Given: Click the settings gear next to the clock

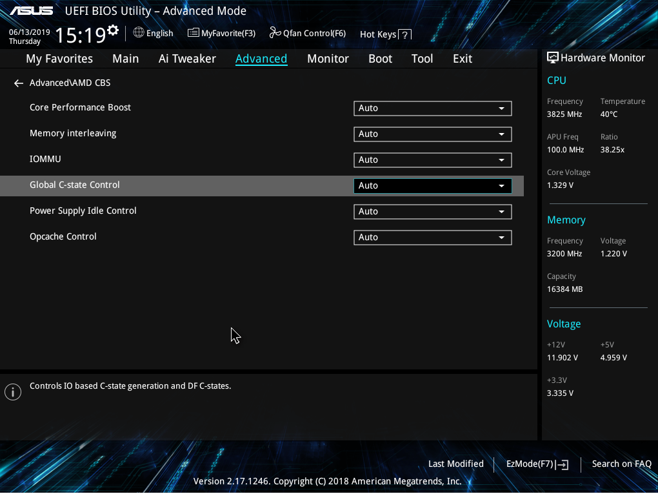Looking at the screenshot, I should [x=112, y=30].
